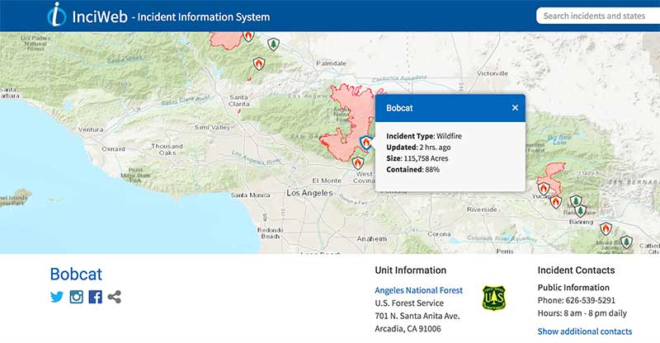Click the InciWeb circular logo icon
The height and width of the screenshot is (343, 660).
coord(56,15)
